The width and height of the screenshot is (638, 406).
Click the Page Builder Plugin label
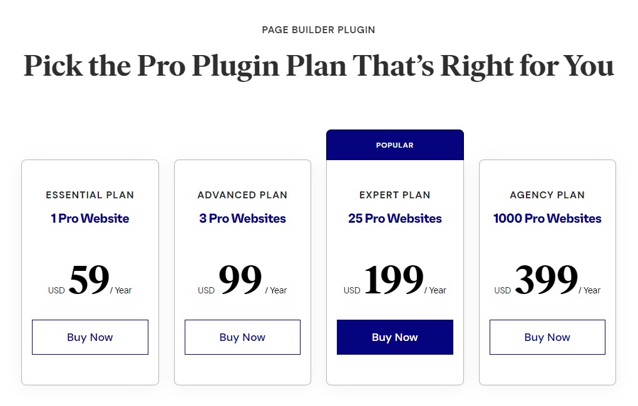319,29
